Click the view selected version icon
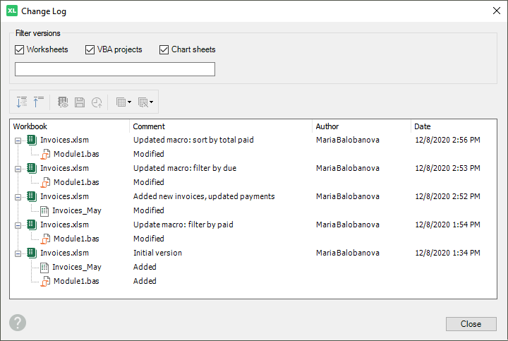 click(63, 102)
